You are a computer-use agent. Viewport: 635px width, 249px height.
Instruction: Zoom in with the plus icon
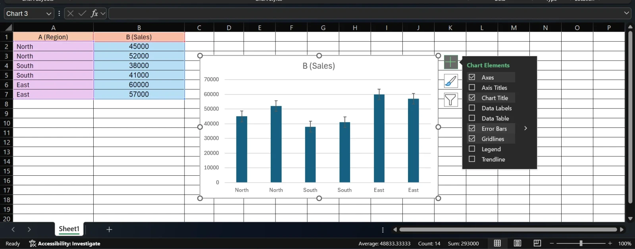click(610, 243)
